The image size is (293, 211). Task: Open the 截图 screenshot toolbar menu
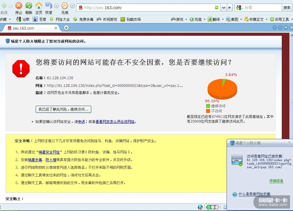point(234,19)
